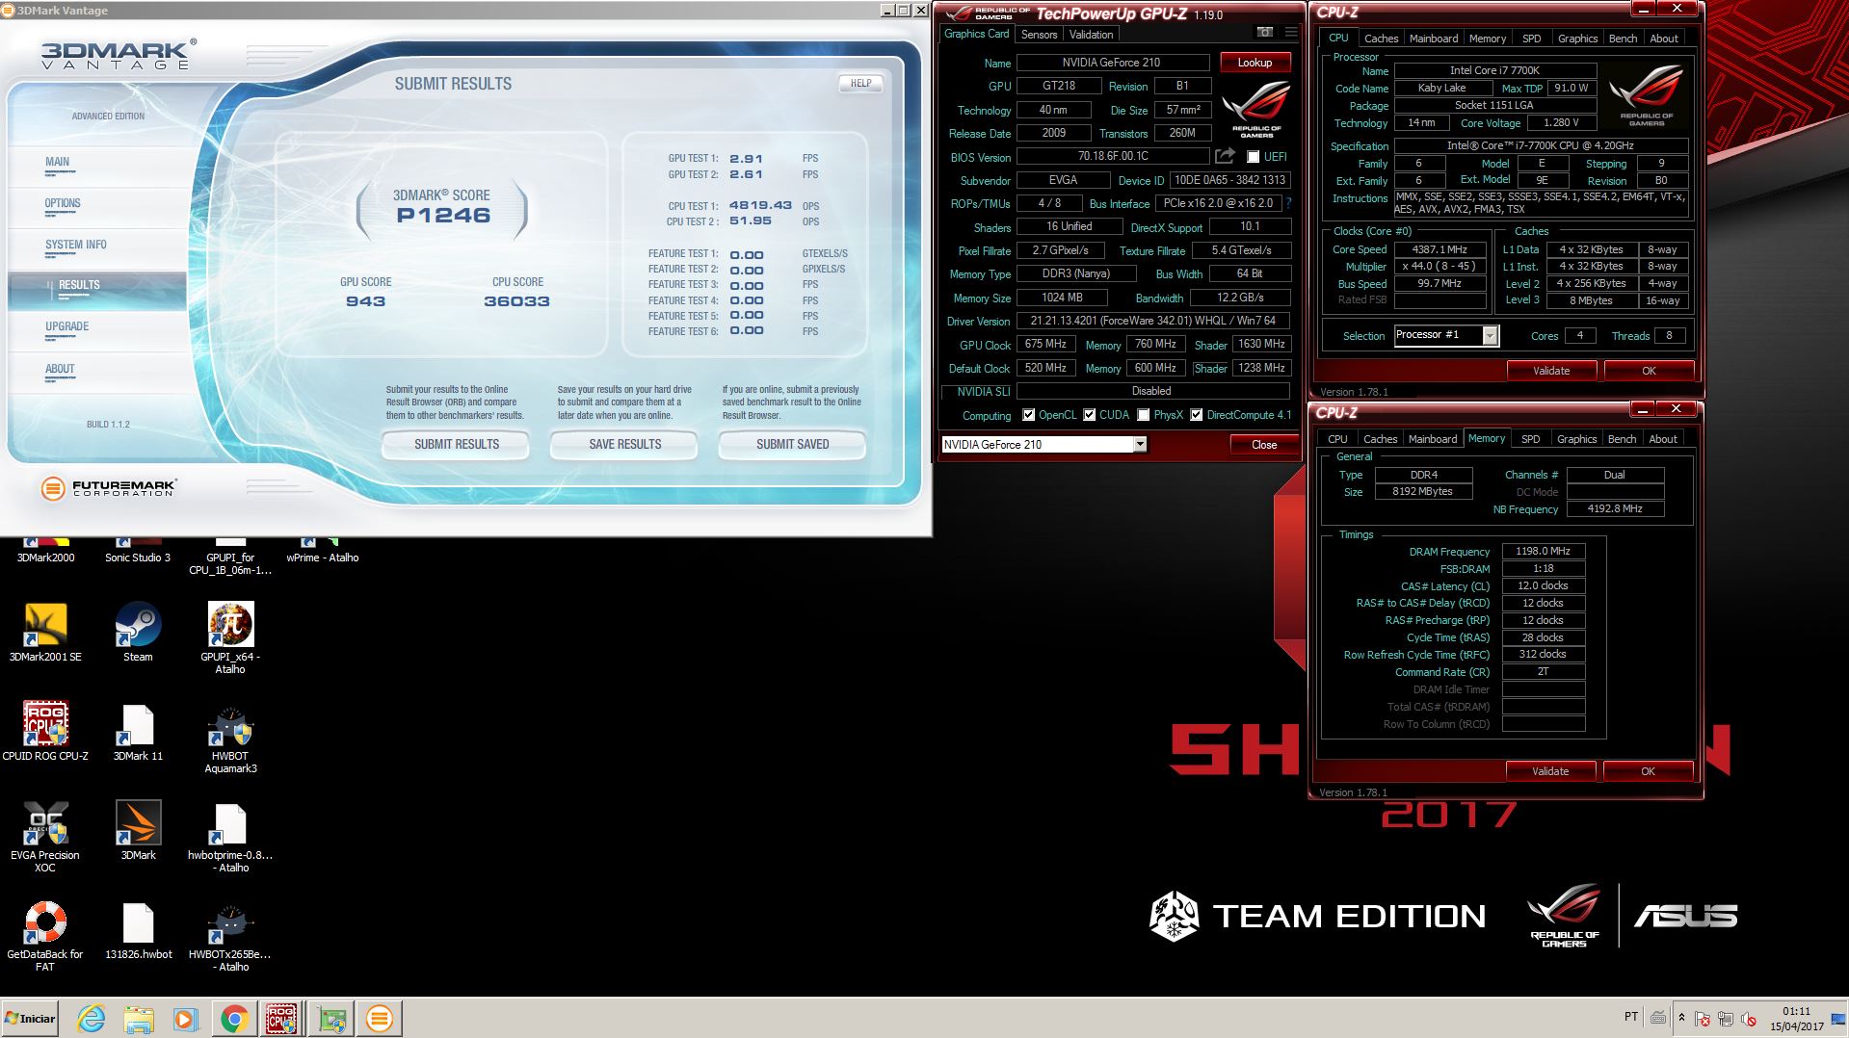Expand the Processor #1 selection dropdown

(1491, 335)
